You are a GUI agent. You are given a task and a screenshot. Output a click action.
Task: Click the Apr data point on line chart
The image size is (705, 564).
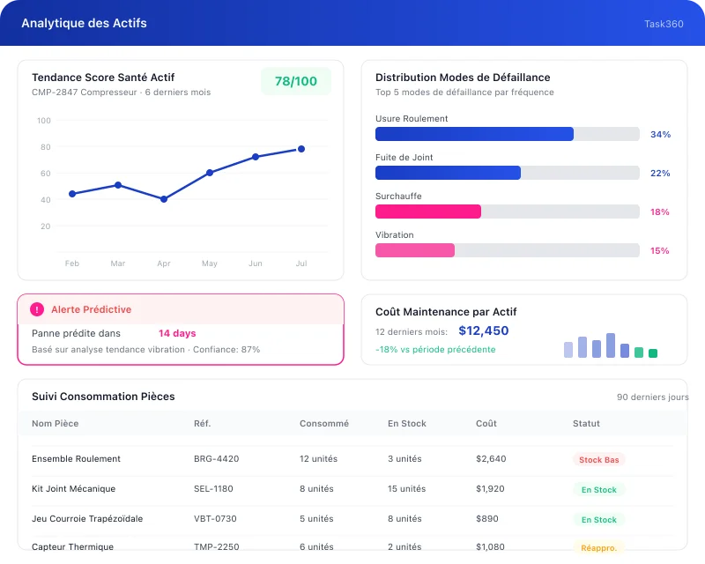pos(164,199)
